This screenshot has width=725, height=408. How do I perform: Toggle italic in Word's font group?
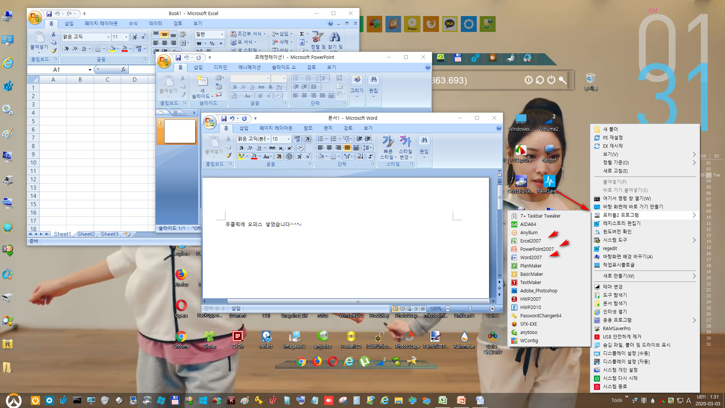[250, 148]
